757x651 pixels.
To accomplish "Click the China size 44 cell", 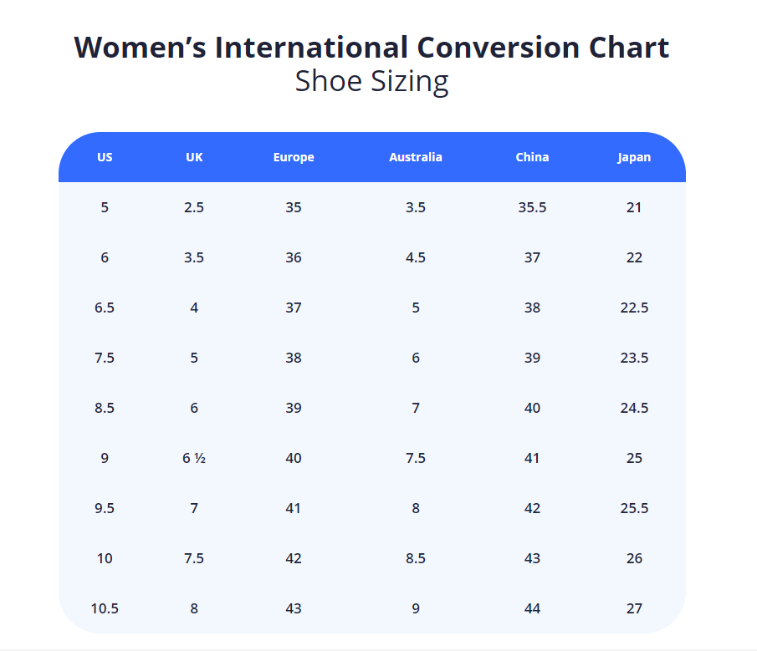I will [532, 608].
